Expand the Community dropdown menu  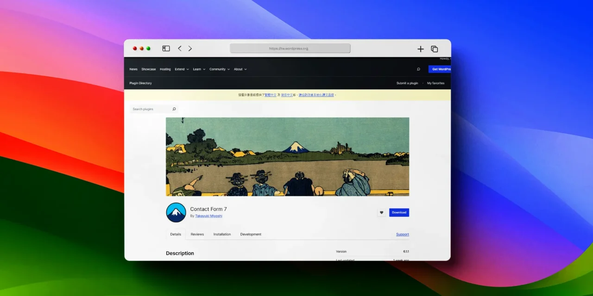(x=220, y=69)
